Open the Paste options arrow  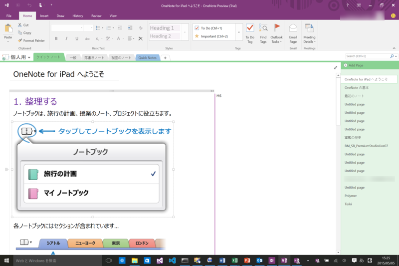pyautogui.click(x=8, y=41)
